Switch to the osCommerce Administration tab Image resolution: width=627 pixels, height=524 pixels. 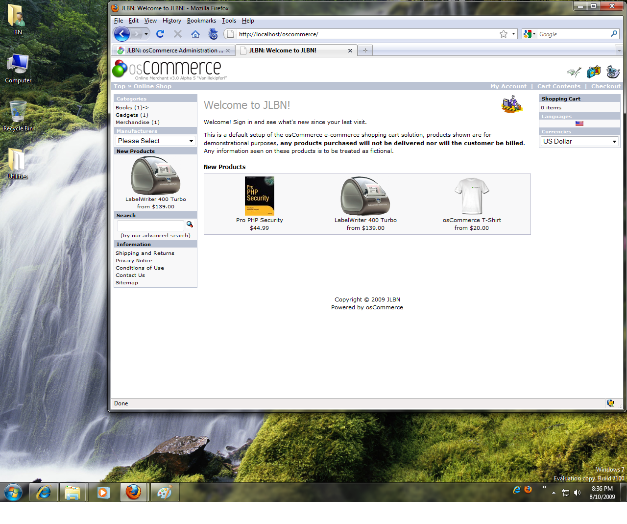(174, 50)
